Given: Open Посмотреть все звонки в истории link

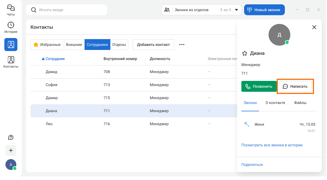Looking at the screenshot, I should point(272,145).
